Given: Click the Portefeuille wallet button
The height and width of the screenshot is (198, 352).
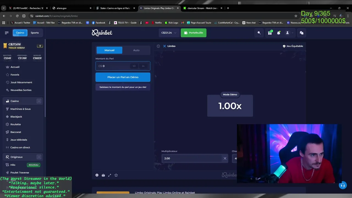Looking at the screenshot, I should 194,33.
